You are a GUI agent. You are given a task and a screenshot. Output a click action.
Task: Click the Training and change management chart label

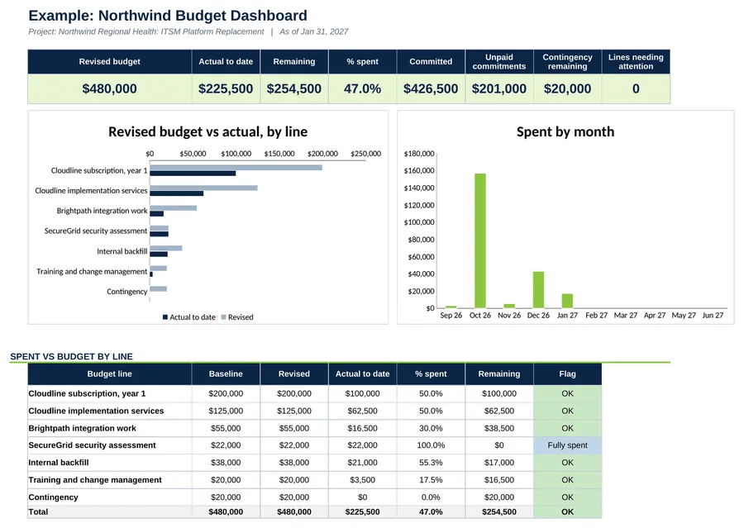[x=92, y=271]
